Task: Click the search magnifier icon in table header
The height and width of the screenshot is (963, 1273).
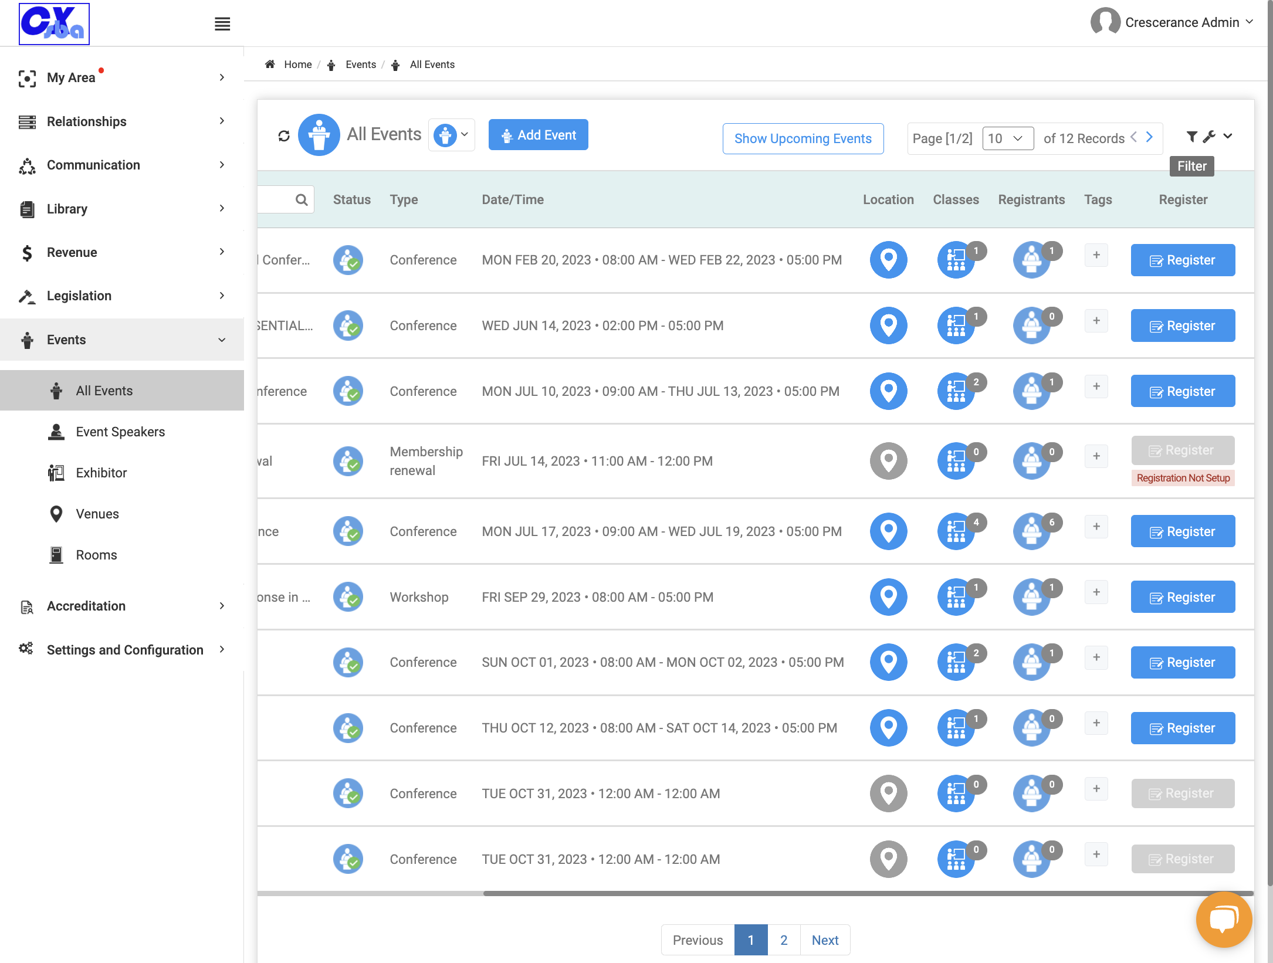Action: 302,200
